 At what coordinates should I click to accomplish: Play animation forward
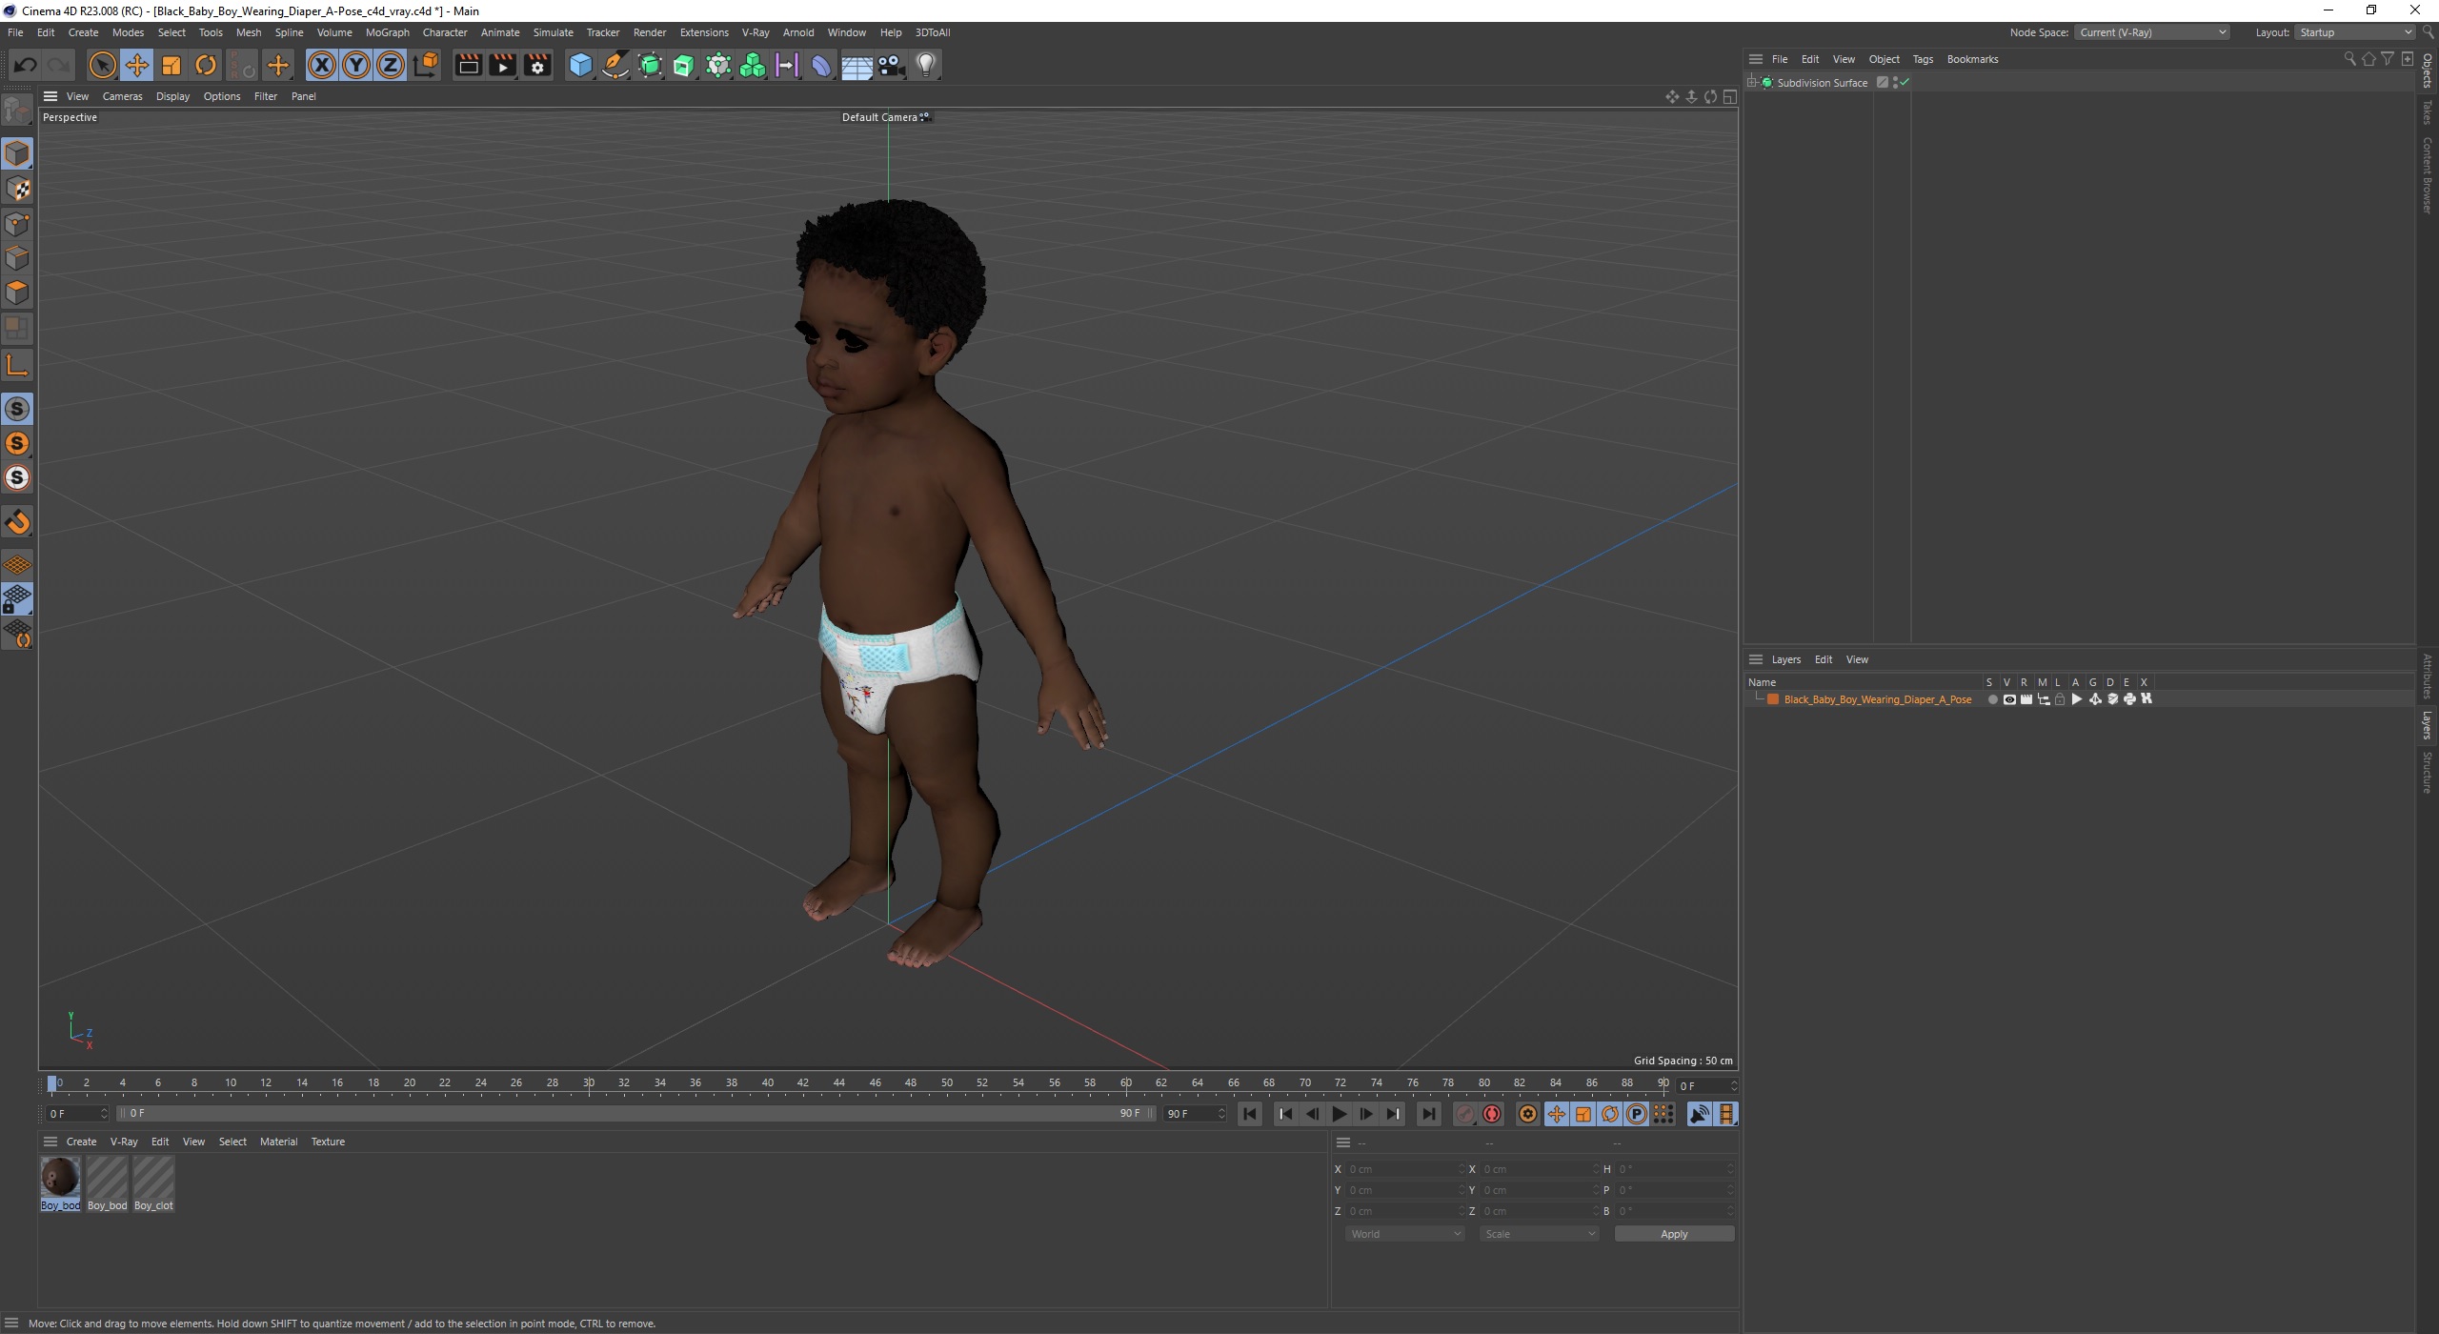coord(1340,1114)
